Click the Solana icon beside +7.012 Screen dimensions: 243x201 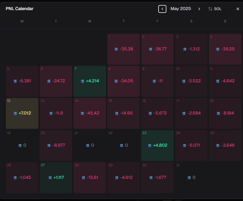(15, 113)
